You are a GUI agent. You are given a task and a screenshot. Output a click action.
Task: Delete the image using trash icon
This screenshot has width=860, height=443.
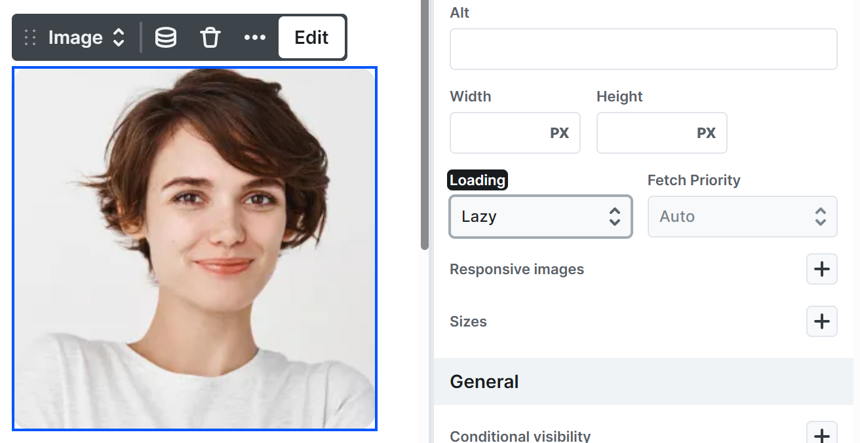click(x=210, y=38)
